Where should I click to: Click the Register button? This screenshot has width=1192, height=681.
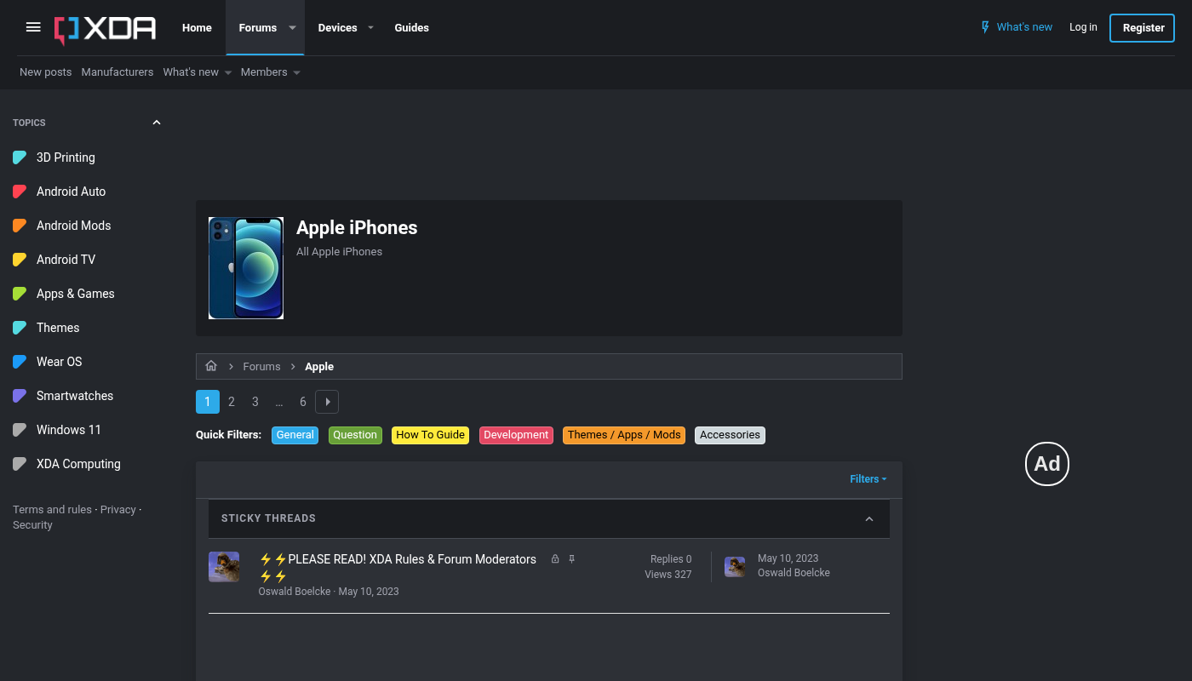[1143, 28]
